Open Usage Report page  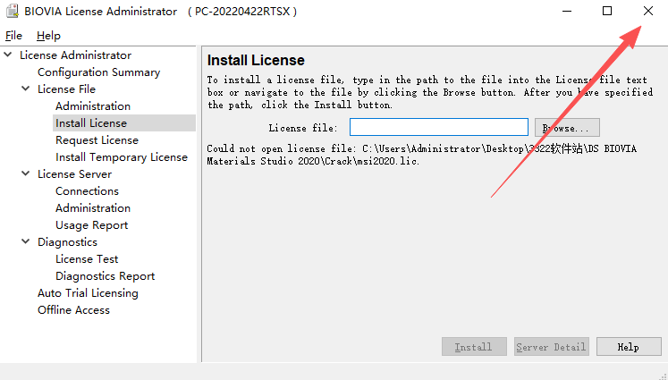click(91, 225)
